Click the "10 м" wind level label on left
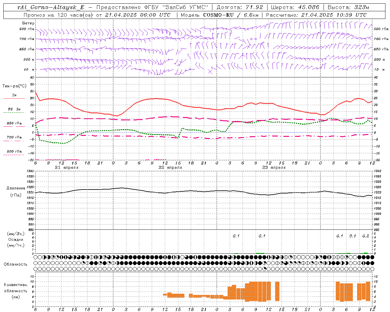390x312 pixels. [29, 69]
